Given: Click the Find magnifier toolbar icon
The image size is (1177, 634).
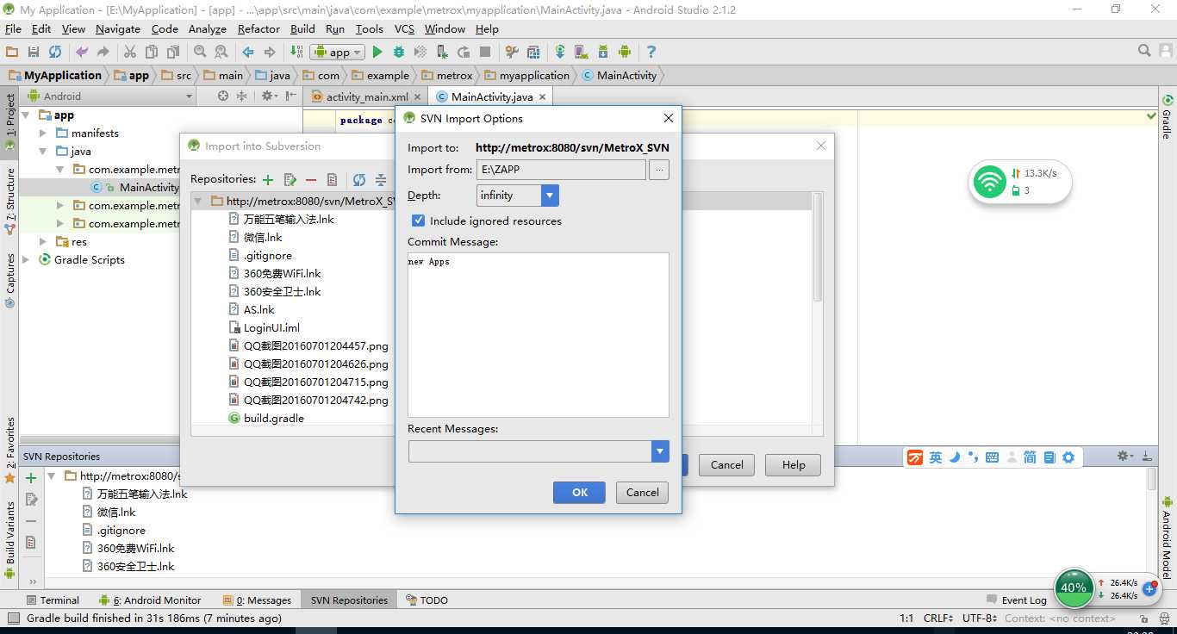Looking at the screenshot, I should tap(200, 52).
